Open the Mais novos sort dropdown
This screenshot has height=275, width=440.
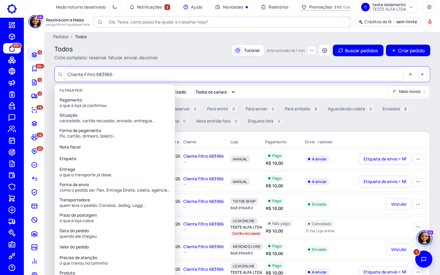point(409,91)
